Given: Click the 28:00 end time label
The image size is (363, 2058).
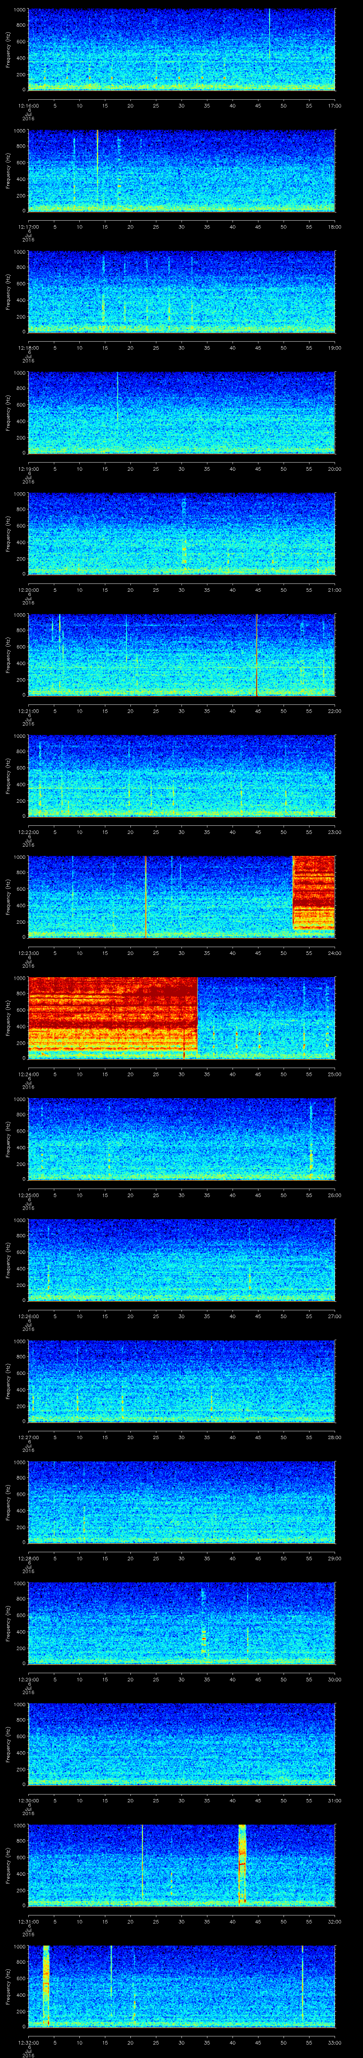Looking at the screenshot, I should point(334,1437).
